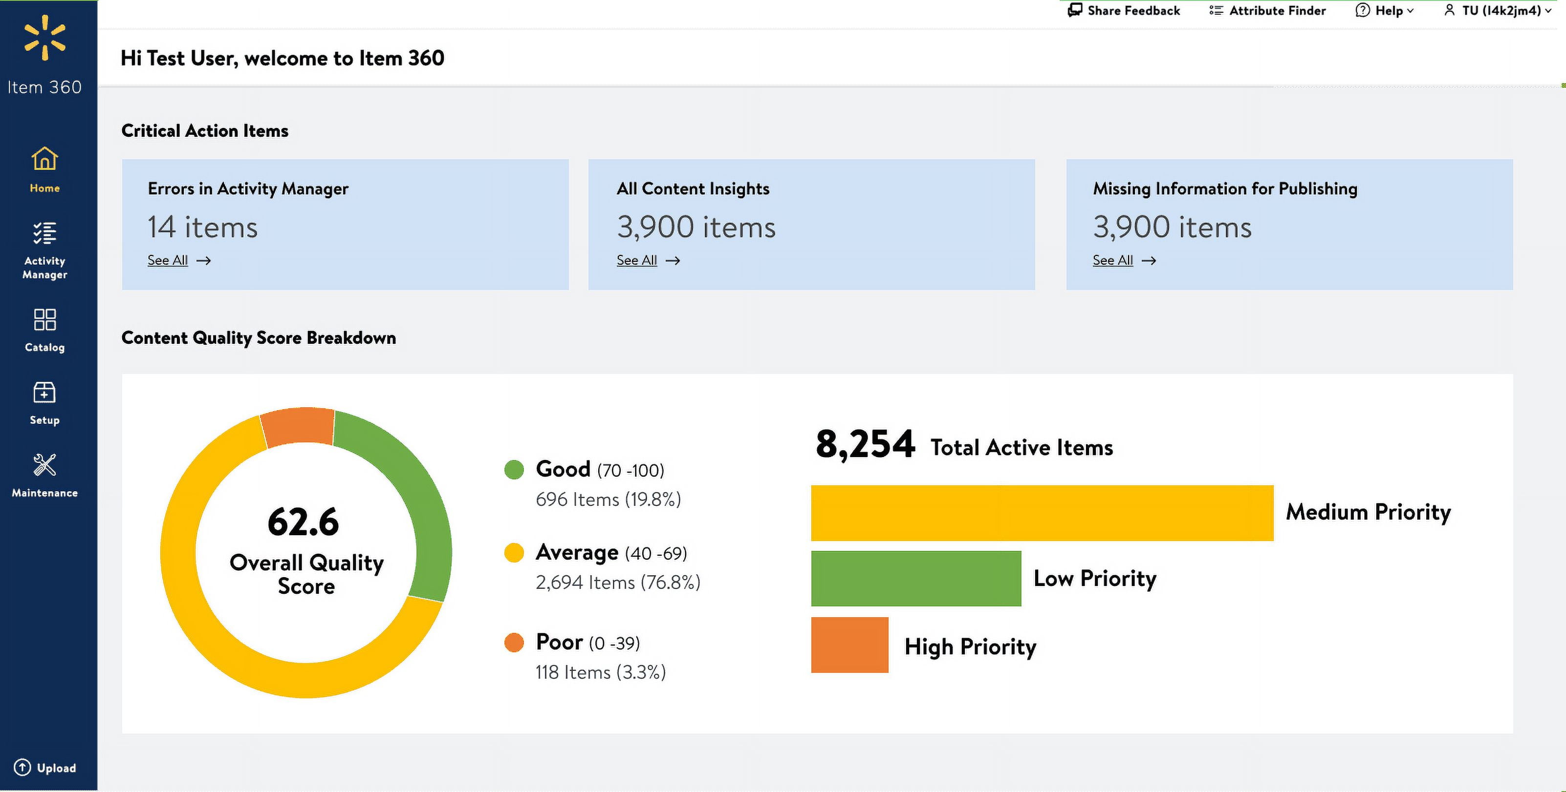
Task: Click the Walmart spark logo
Action: (44, 38)
